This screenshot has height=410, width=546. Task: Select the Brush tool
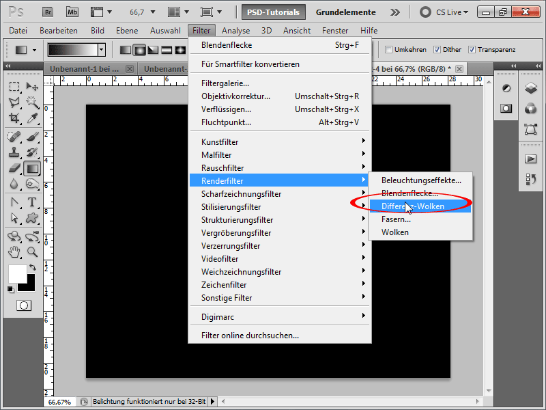coord(32,137)
